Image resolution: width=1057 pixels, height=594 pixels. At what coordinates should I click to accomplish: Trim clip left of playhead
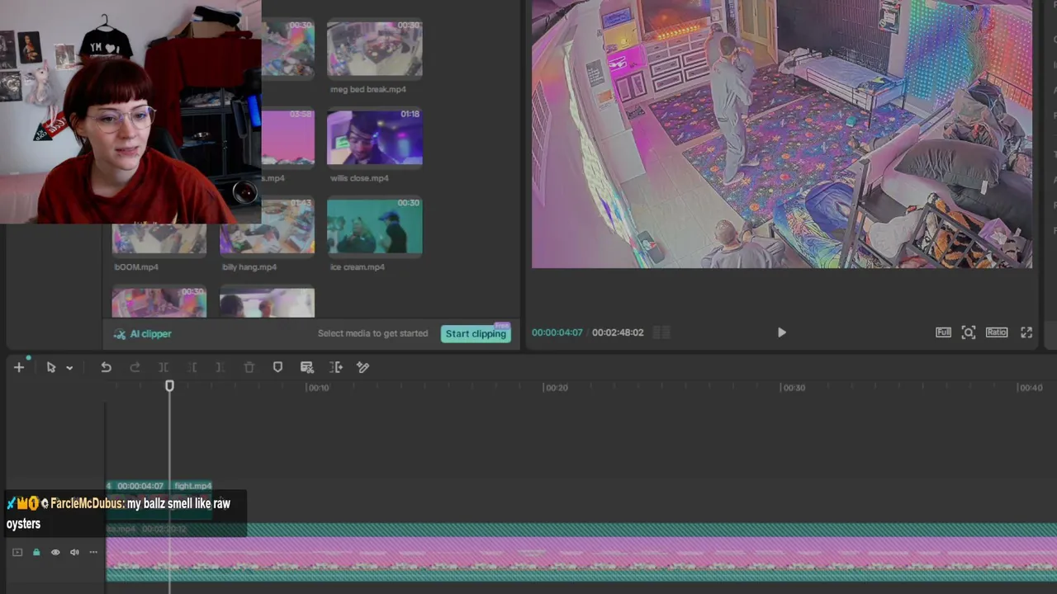point(192,367)
